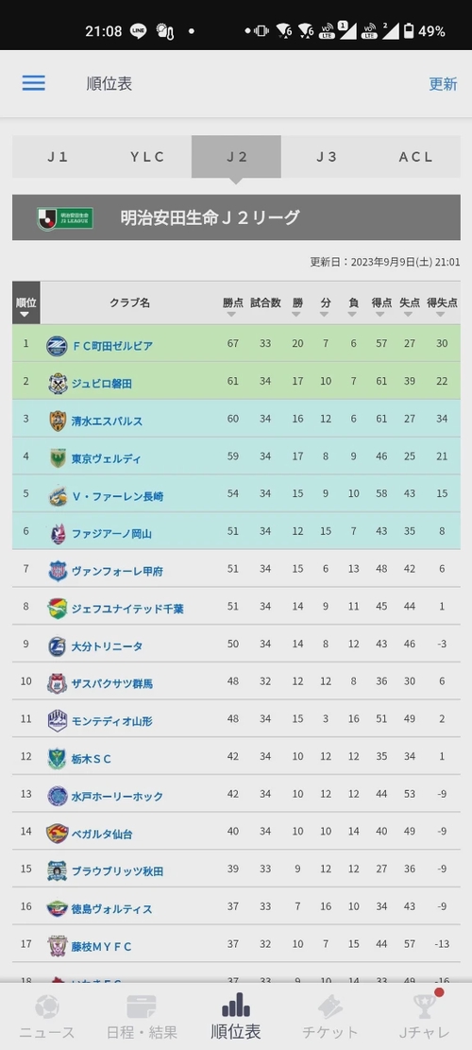Tap the ベガルタ仙台 club crest
Viewport: 472px width, 1050px height.
(58, 834)
